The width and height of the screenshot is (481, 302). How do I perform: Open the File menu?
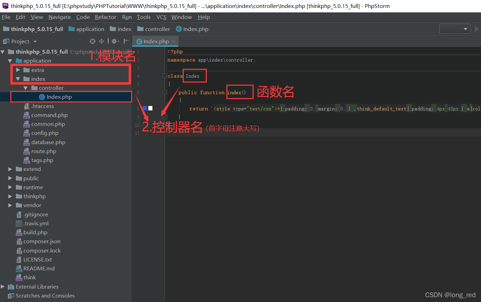pos(6,17)
